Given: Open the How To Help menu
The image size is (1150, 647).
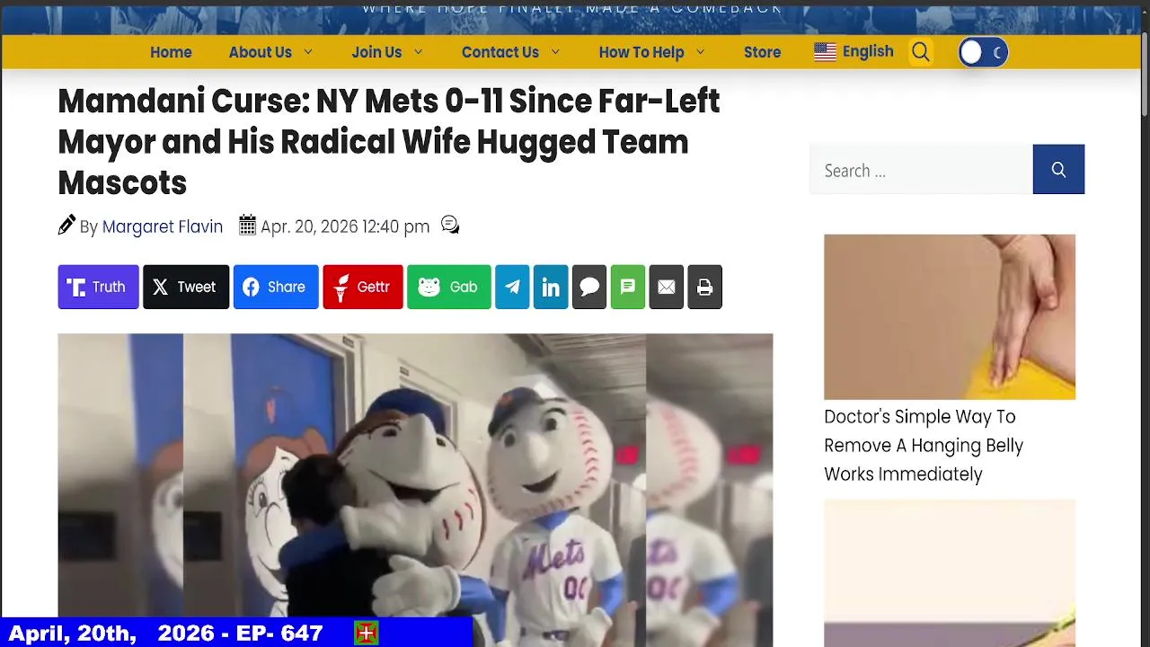Looking at the screenshot, I should pyautogui.click(x=641, y=52).
